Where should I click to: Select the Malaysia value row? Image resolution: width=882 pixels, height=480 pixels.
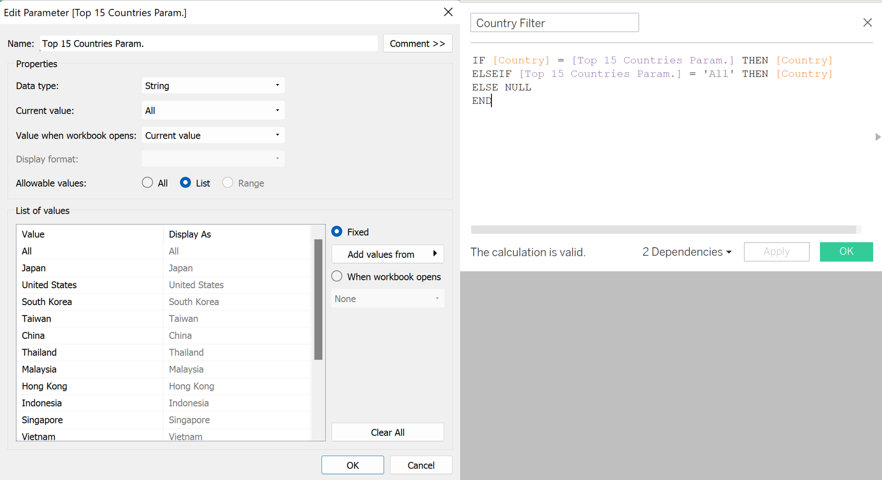coord(164,369)
